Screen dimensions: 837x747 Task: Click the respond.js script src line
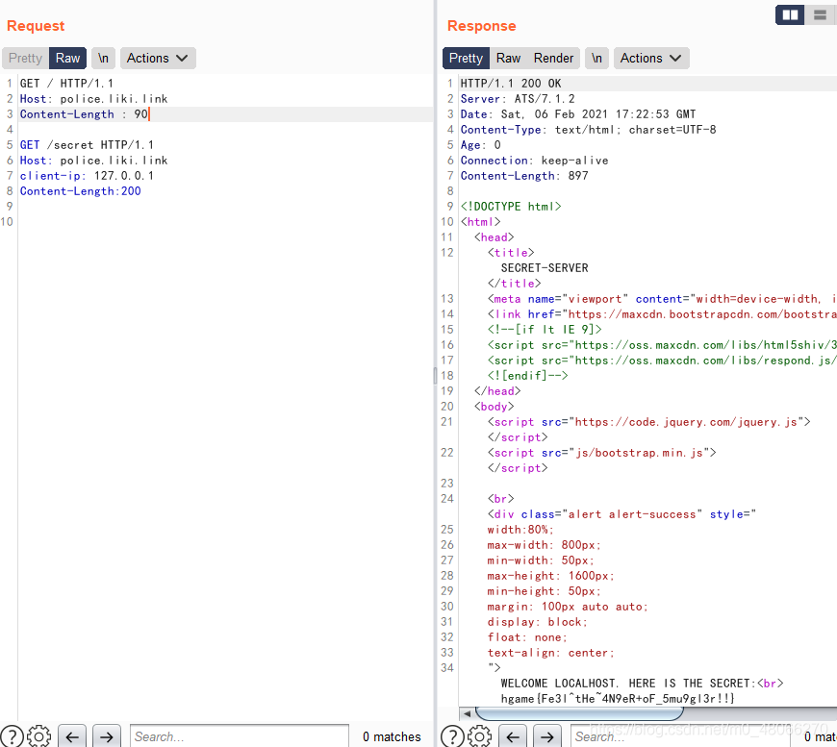click(662, 361)
